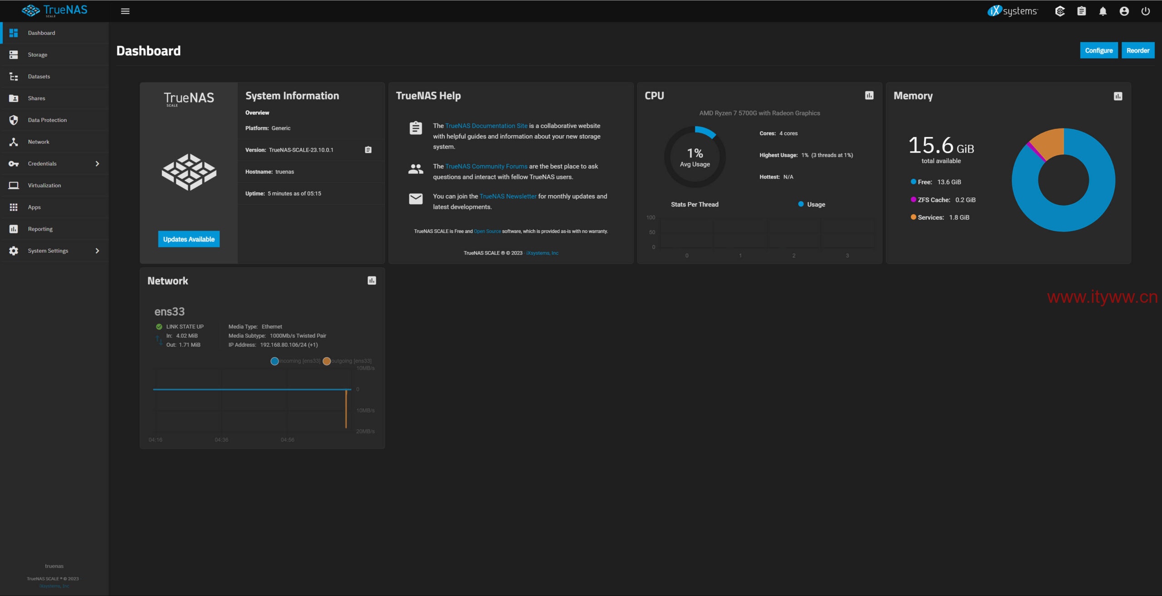Open the Jobs clipboard icon in the top bar

coord(1082,11)
